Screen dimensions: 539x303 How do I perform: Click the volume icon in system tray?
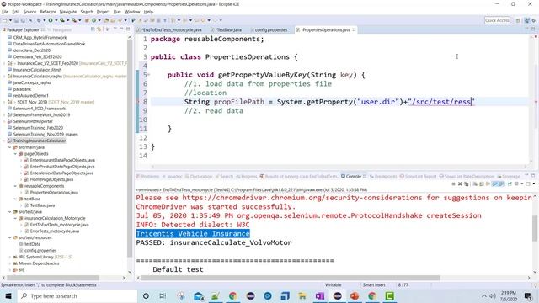point(493,295)
